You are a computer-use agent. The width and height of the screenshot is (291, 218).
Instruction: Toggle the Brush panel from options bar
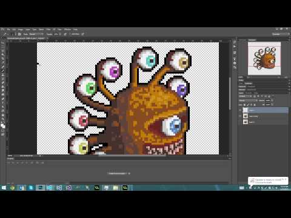pos(19,34)
